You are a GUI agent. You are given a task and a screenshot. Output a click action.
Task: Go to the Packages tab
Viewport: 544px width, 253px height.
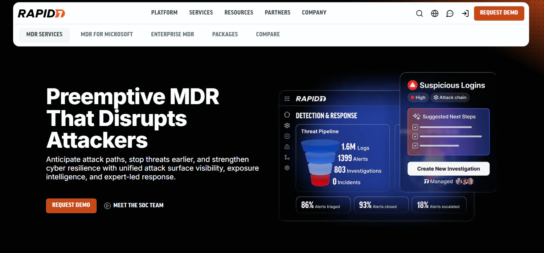tap(225, 34)
